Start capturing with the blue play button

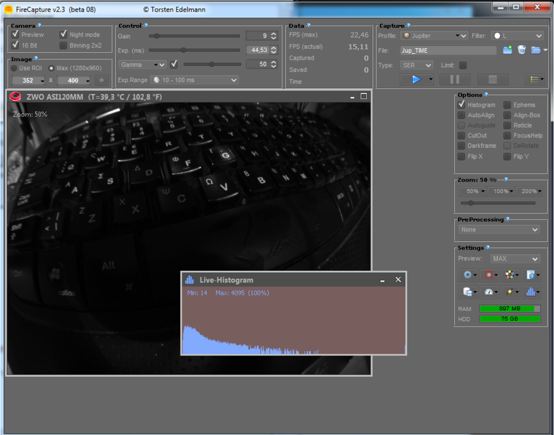coord(415,79)
